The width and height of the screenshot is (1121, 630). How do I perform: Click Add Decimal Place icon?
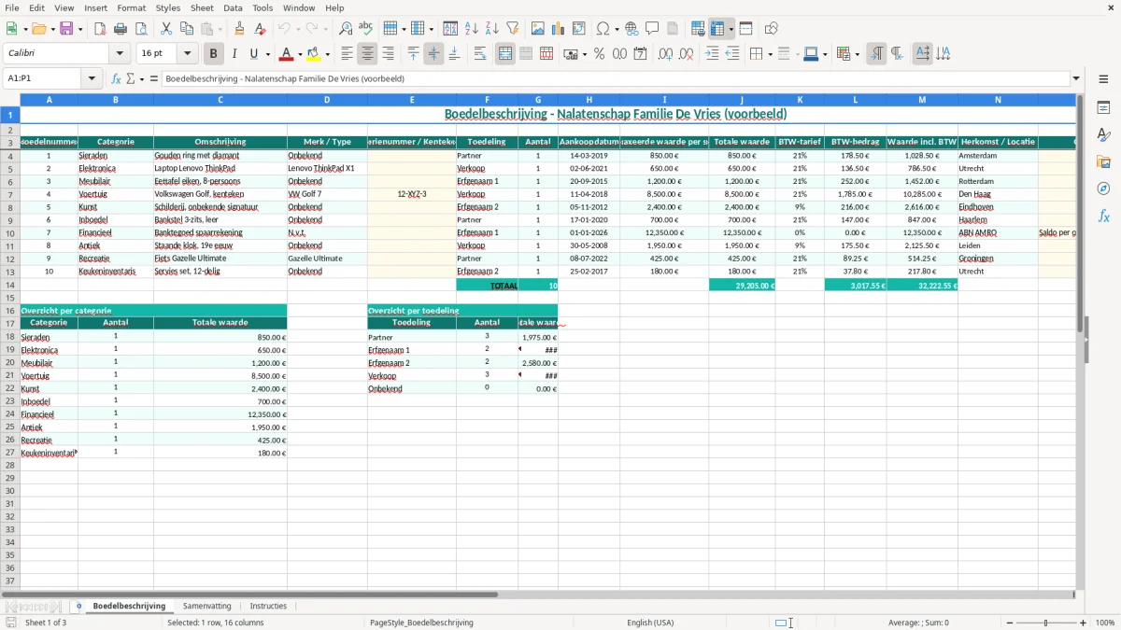pos(666,54)
